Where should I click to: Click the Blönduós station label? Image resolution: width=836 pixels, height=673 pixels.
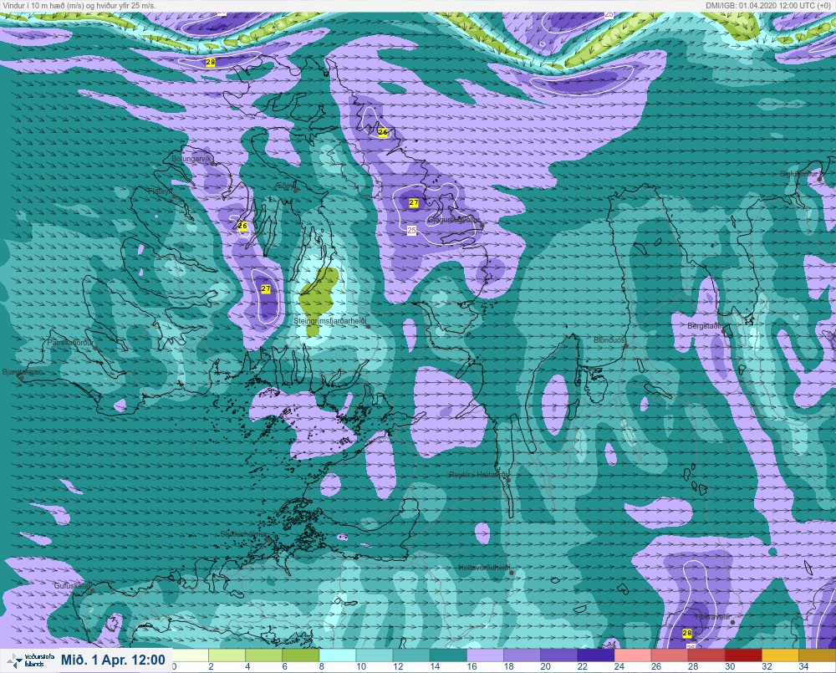coord(609,339)
